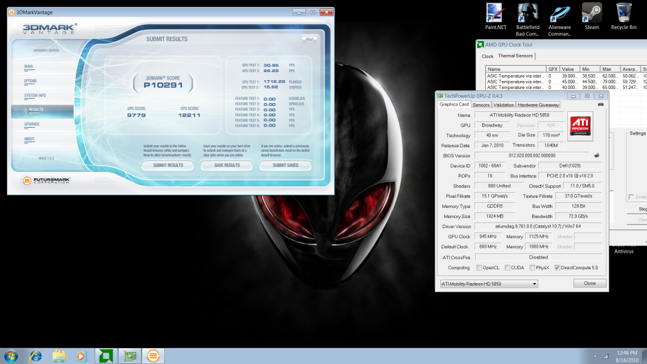
Task: Open OPTIONS in 3DMark Vantage sidebar
Action: click(30, 81)
